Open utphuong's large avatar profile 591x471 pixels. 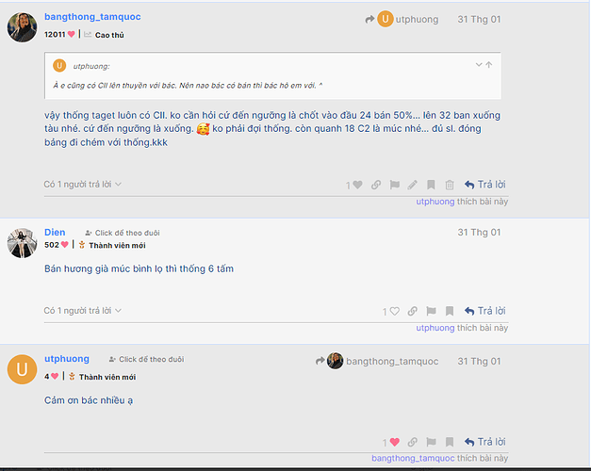[23, 369]
